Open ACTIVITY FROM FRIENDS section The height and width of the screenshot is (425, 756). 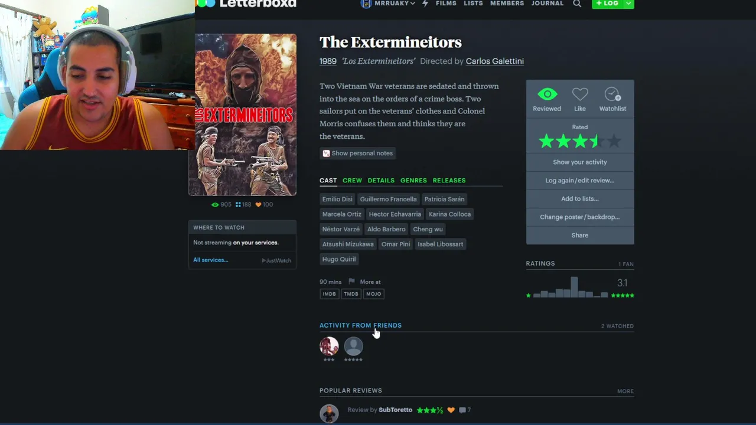360,326
